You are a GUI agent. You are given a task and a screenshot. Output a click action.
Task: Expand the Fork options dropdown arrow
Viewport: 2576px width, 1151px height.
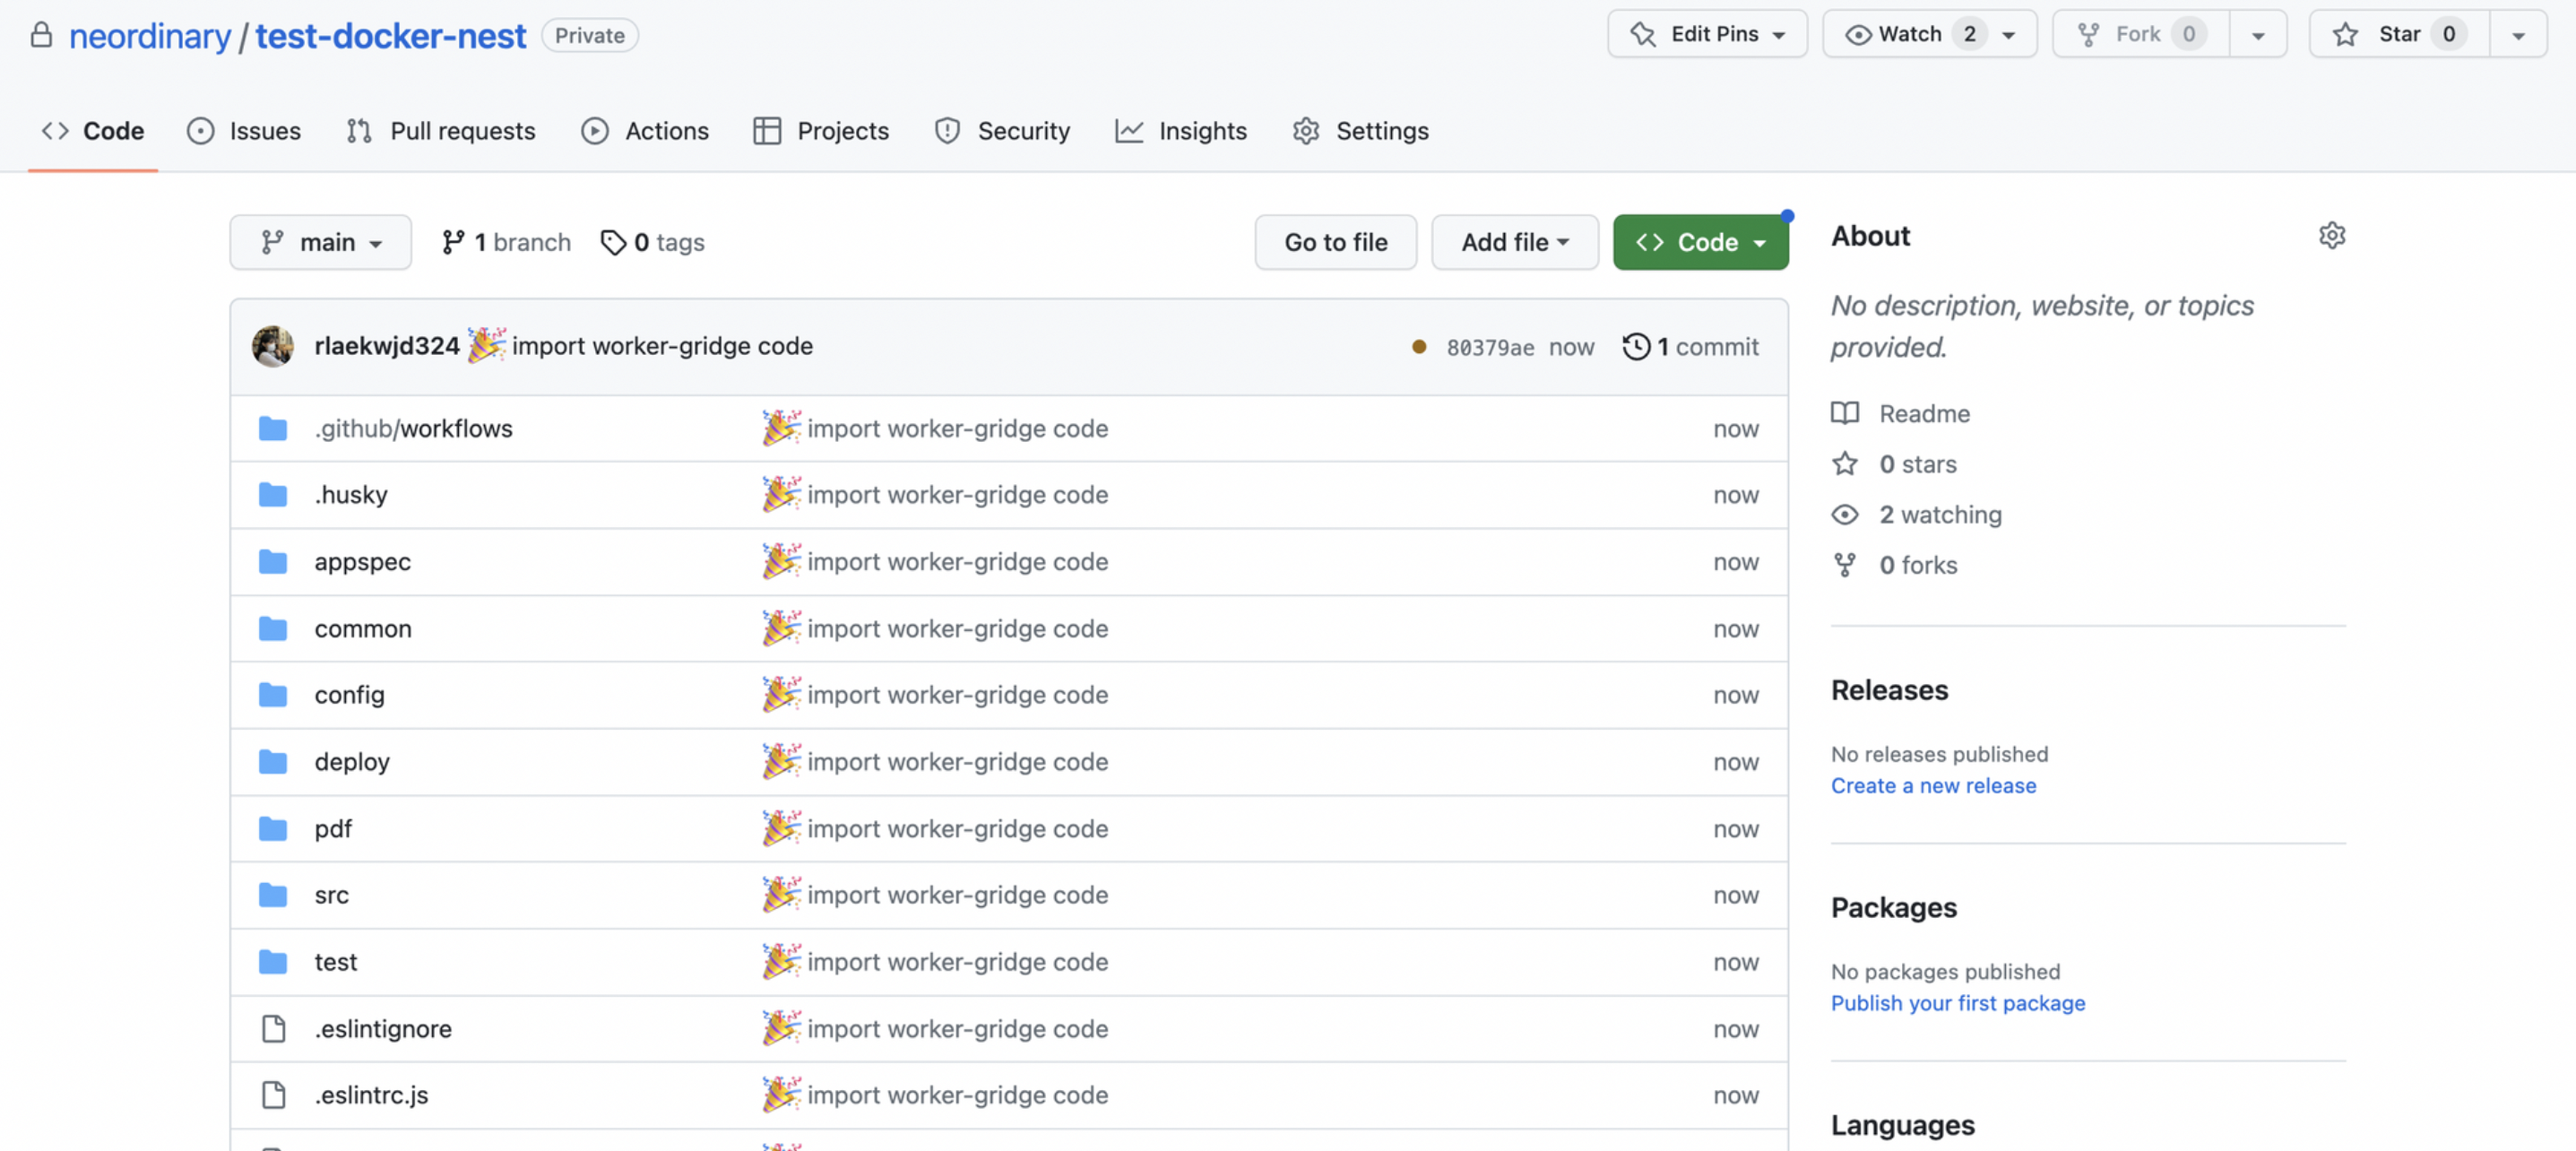[x=2258, y=34]
